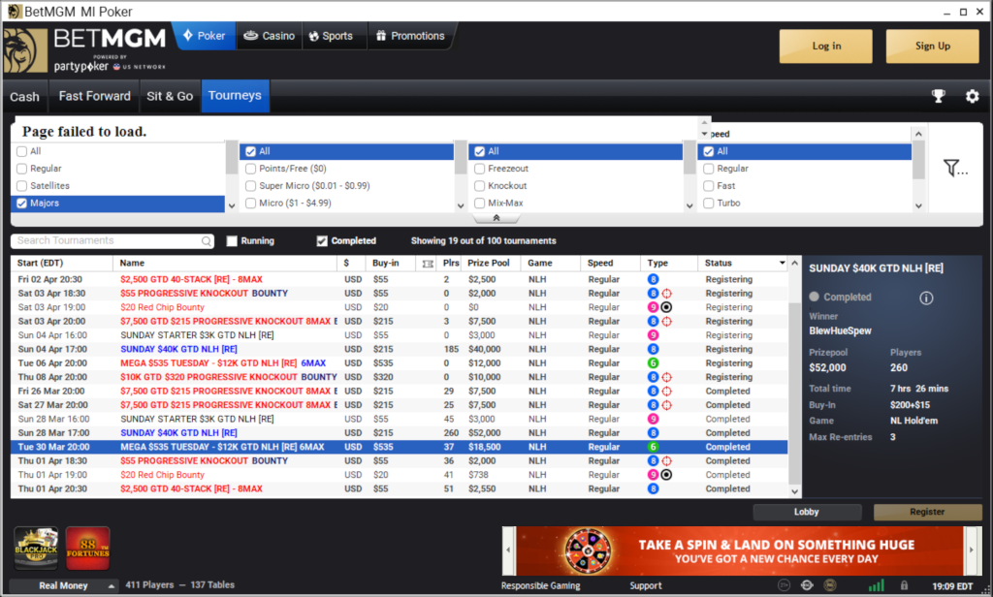Open the tournament Lobby button

coord(807,512)
